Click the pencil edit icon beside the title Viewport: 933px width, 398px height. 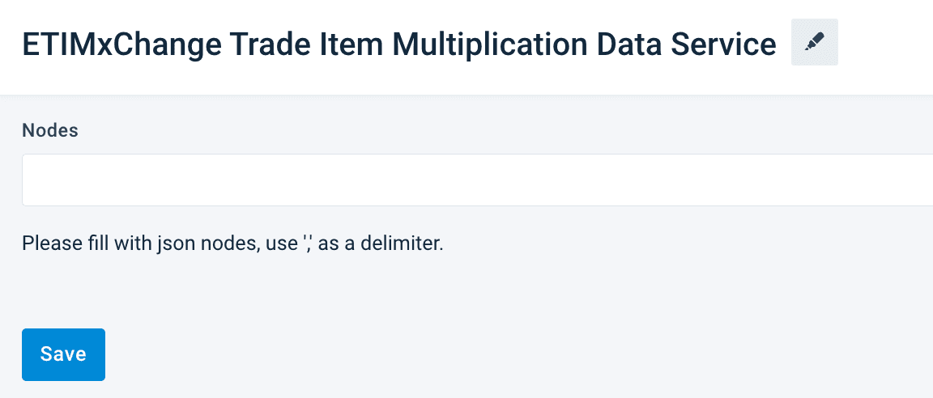point(814,43)
